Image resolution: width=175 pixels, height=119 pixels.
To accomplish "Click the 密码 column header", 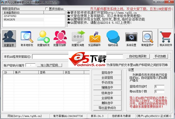I will coord(51,72).
